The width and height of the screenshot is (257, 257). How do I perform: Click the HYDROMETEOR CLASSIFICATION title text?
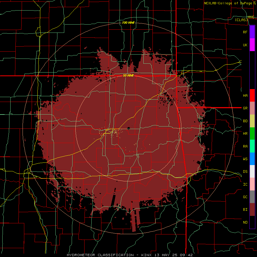pyautogui.click(x=100, y=255)
